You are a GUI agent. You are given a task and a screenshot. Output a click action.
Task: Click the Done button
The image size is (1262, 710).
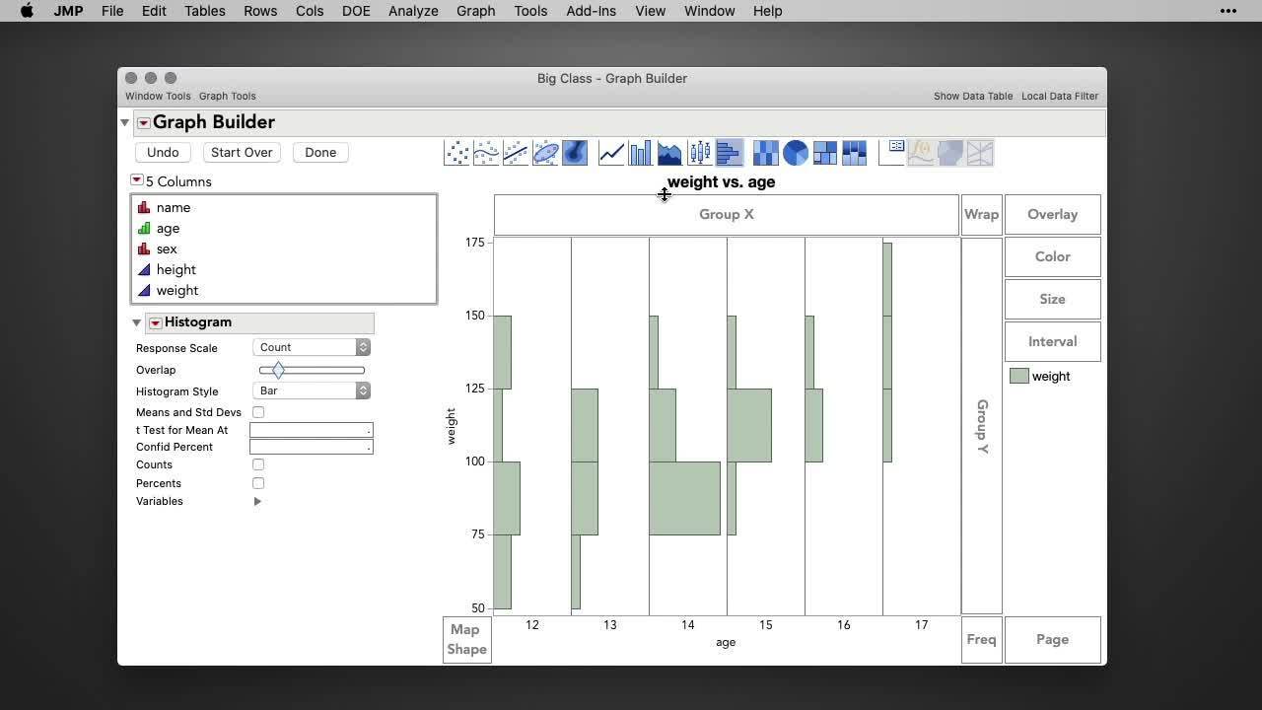(320, 152)
